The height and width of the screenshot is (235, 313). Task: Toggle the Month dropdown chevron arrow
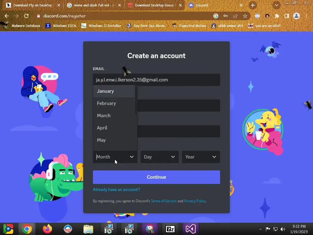132,157
